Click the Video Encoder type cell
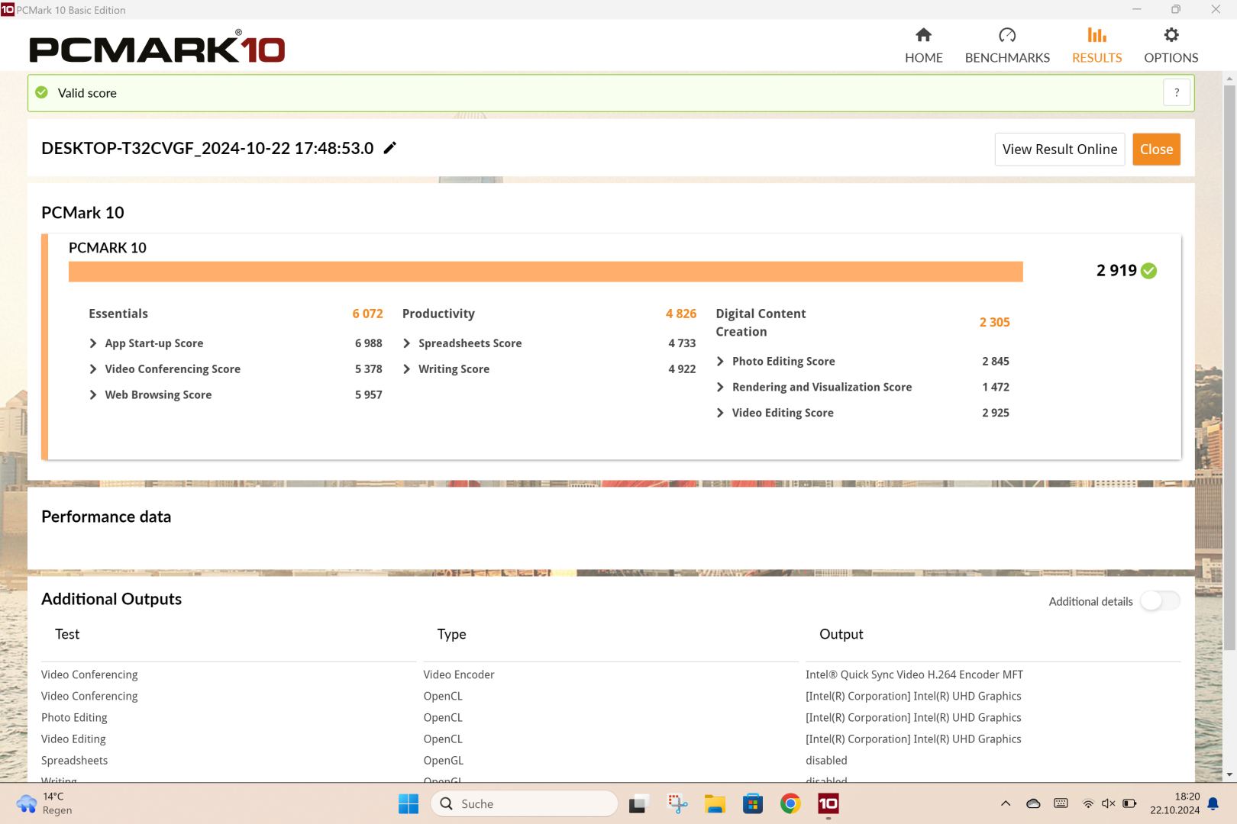The width and height of the screenshot is (1237, 824). point(459,674)
